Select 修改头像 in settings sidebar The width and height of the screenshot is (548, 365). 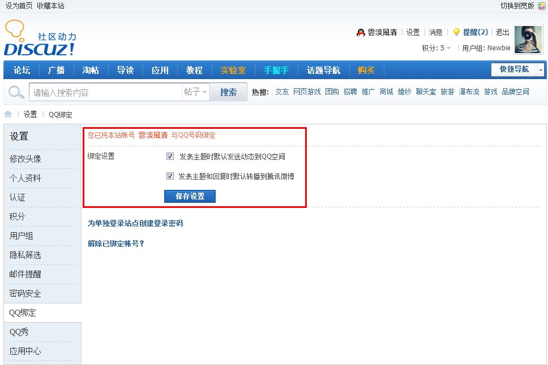pos(25,159)
